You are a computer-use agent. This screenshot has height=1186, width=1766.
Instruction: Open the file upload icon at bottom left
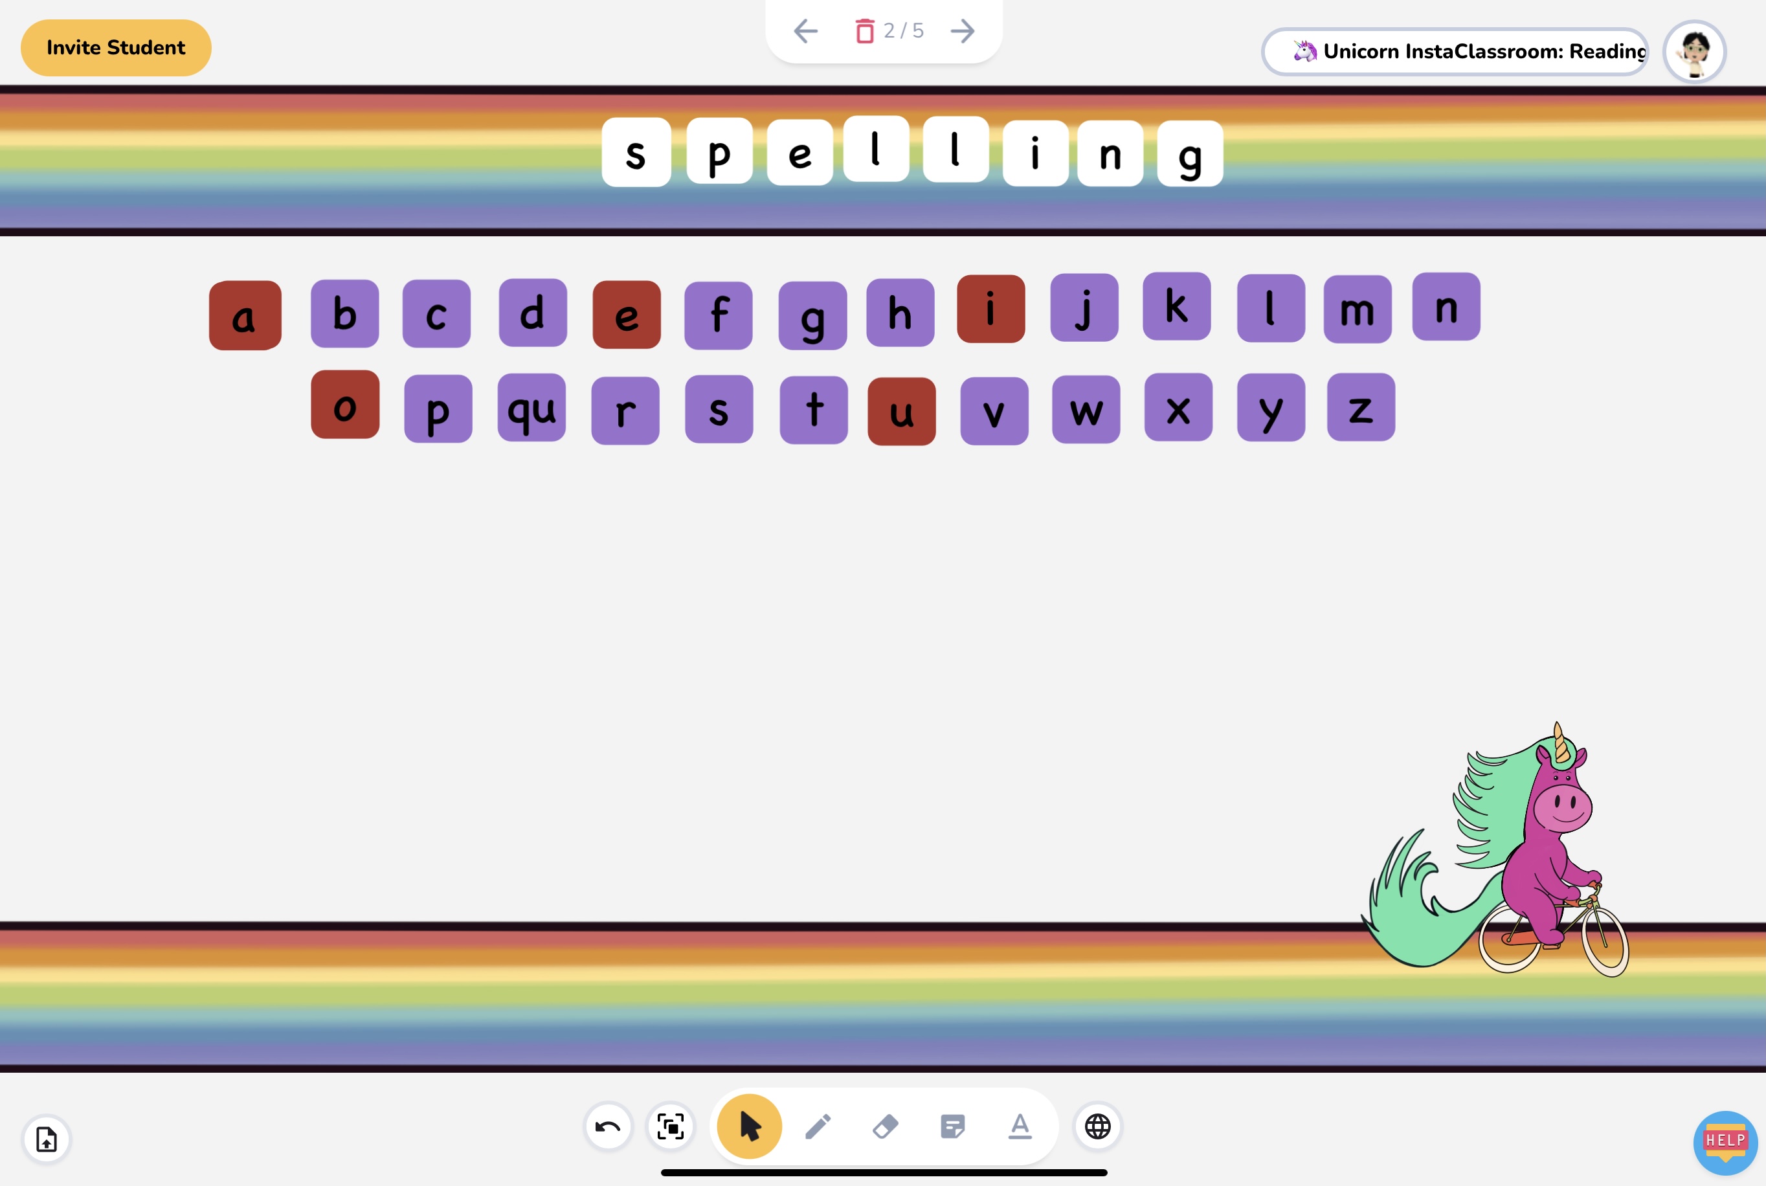pyautogui.click(x=46, y=1139)
